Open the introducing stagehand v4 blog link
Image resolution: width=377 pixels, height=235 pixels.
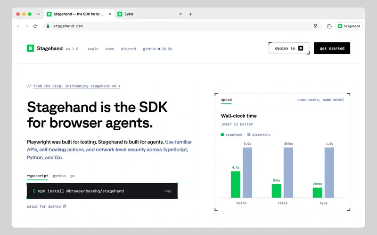[77, 86]
